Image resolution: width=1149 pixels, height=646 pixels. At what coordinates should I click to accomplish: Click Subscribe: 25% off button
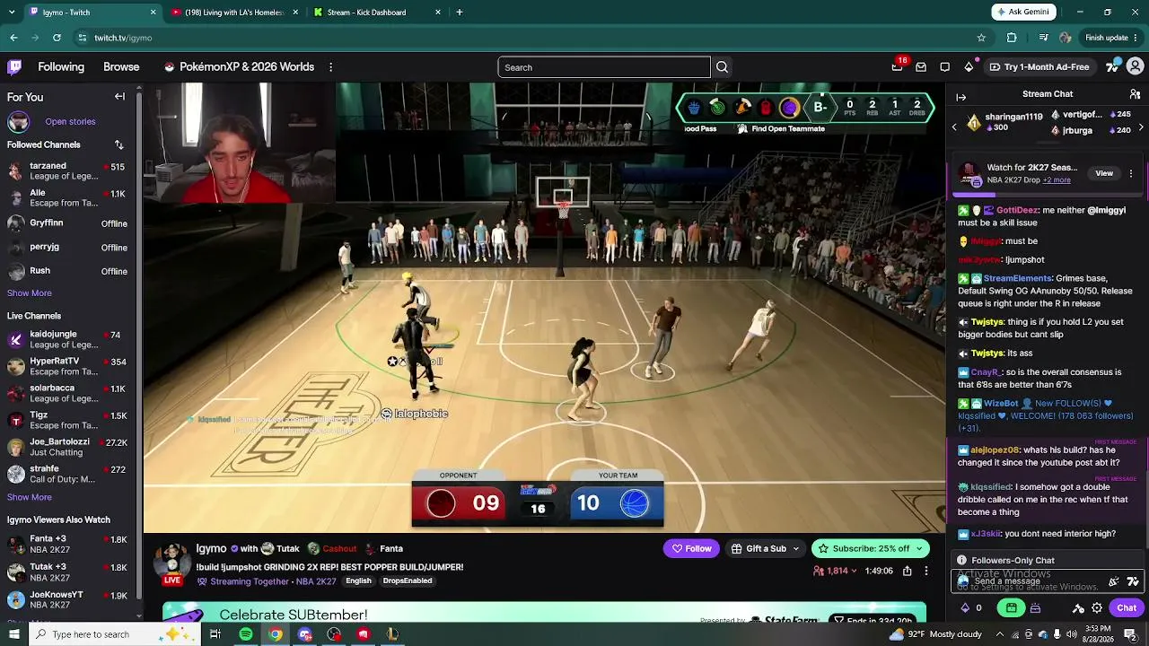tap(870, 549)
